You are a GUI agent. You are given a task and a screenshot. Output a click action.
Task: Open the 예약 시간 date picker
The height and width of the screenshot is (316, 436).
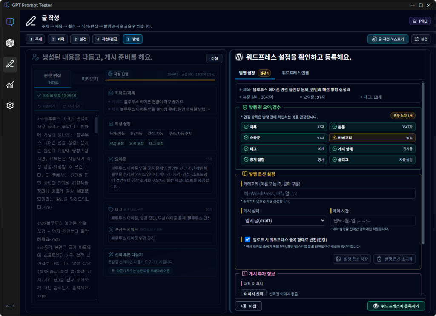373,221
